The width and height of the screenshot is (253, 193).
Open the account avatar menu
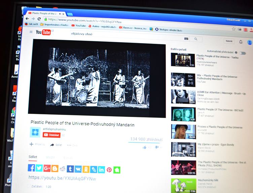click(249, 42)
